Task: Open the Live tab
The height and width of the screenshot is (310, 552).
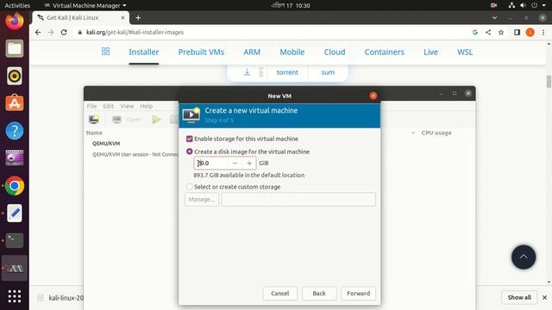Action: point(430,52)
